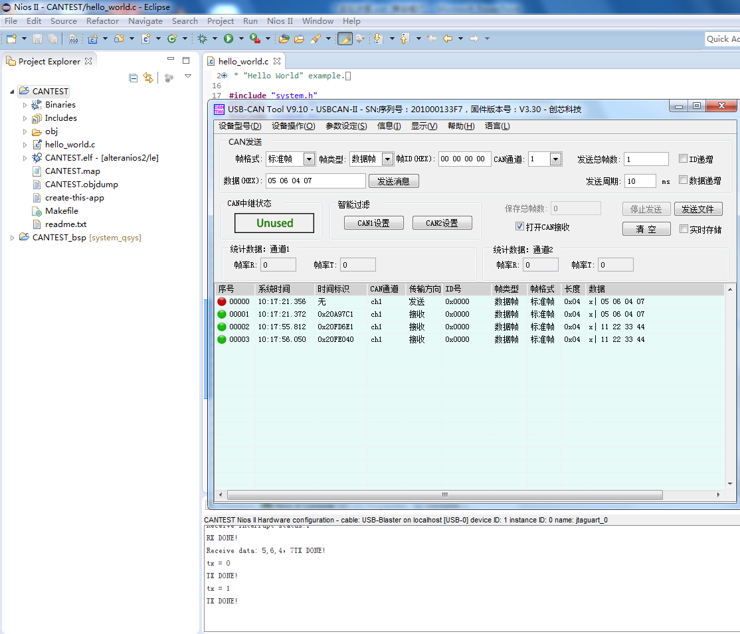Screen dimensions: 740x634
Task: Open the 设备操作(O) menu
Action: [293, 126]
